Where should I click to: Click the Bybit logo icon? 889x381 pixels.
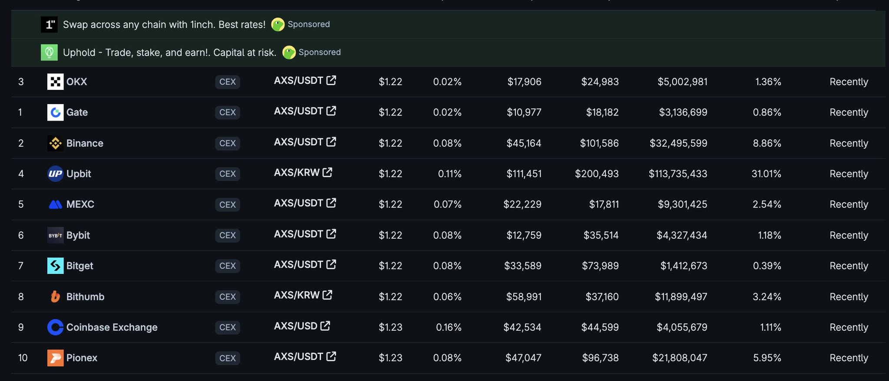coord(55,235)
